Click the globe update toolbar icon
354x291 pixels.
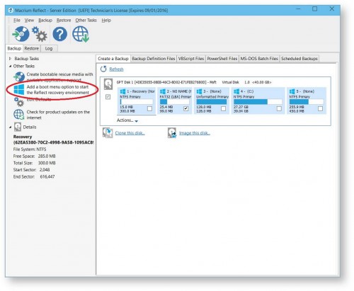tap(81, 34)
